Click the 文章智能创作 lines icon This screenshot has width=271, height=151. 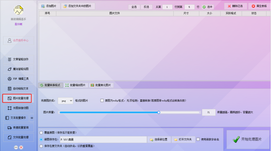coord(9,59)
